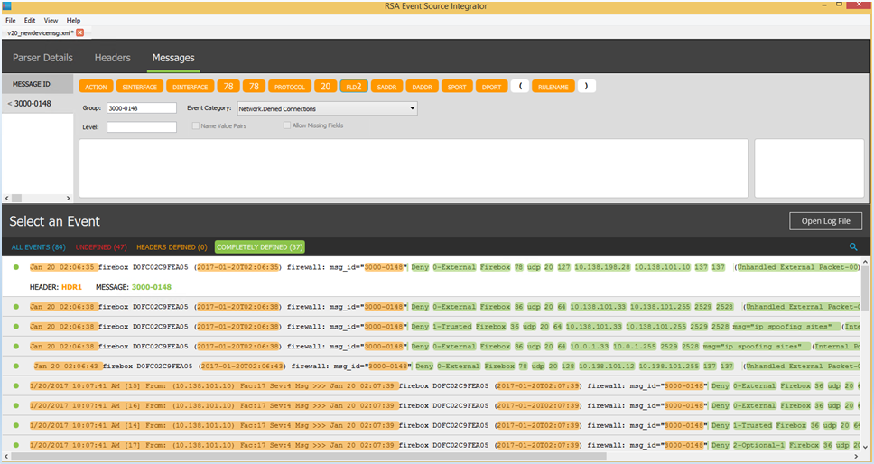Close the v20_newdevicemsg.xml file tab

click(79, 32)
